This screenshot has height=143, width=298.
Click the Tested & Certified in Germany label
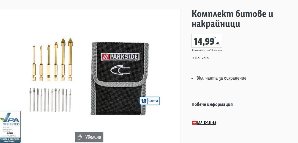point(10,140)
